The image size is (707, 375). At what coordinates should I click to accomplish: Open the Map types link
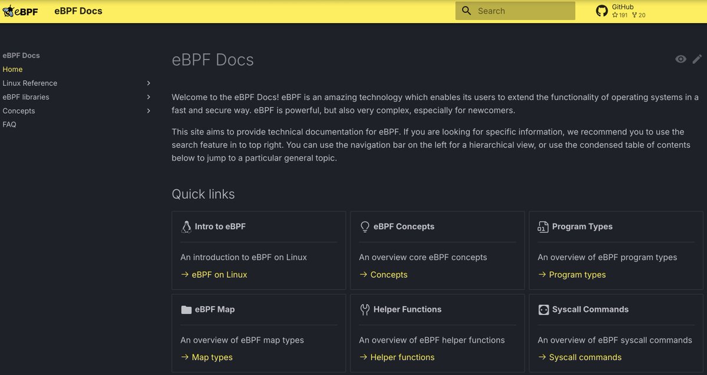pos(213,357)
